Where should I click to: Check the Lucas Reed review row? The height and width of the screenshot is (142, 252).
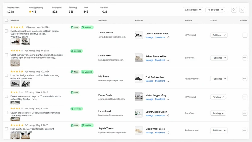[6, 113]
